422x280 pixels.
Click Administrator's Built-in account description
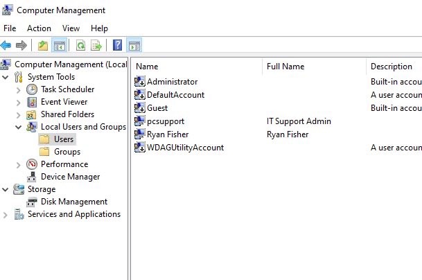396,82
